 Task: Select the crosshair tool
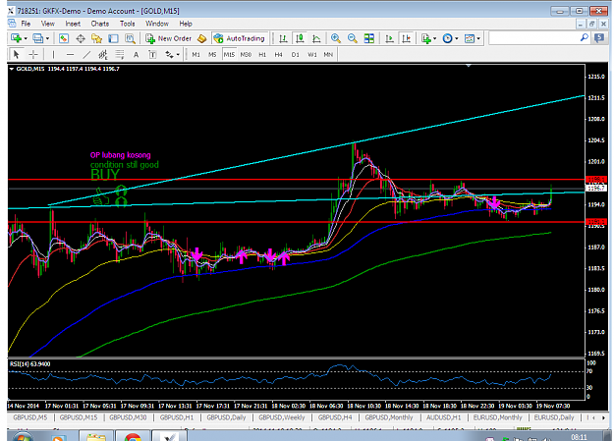coord(33,54)
